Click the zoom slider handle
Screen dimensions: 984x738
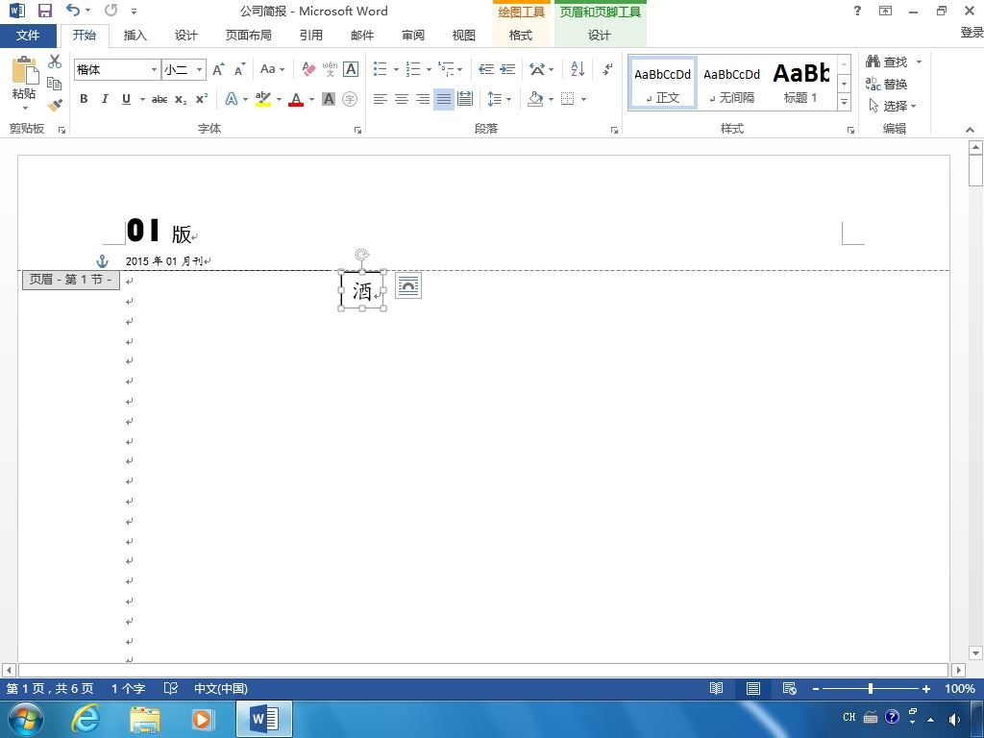871,688
